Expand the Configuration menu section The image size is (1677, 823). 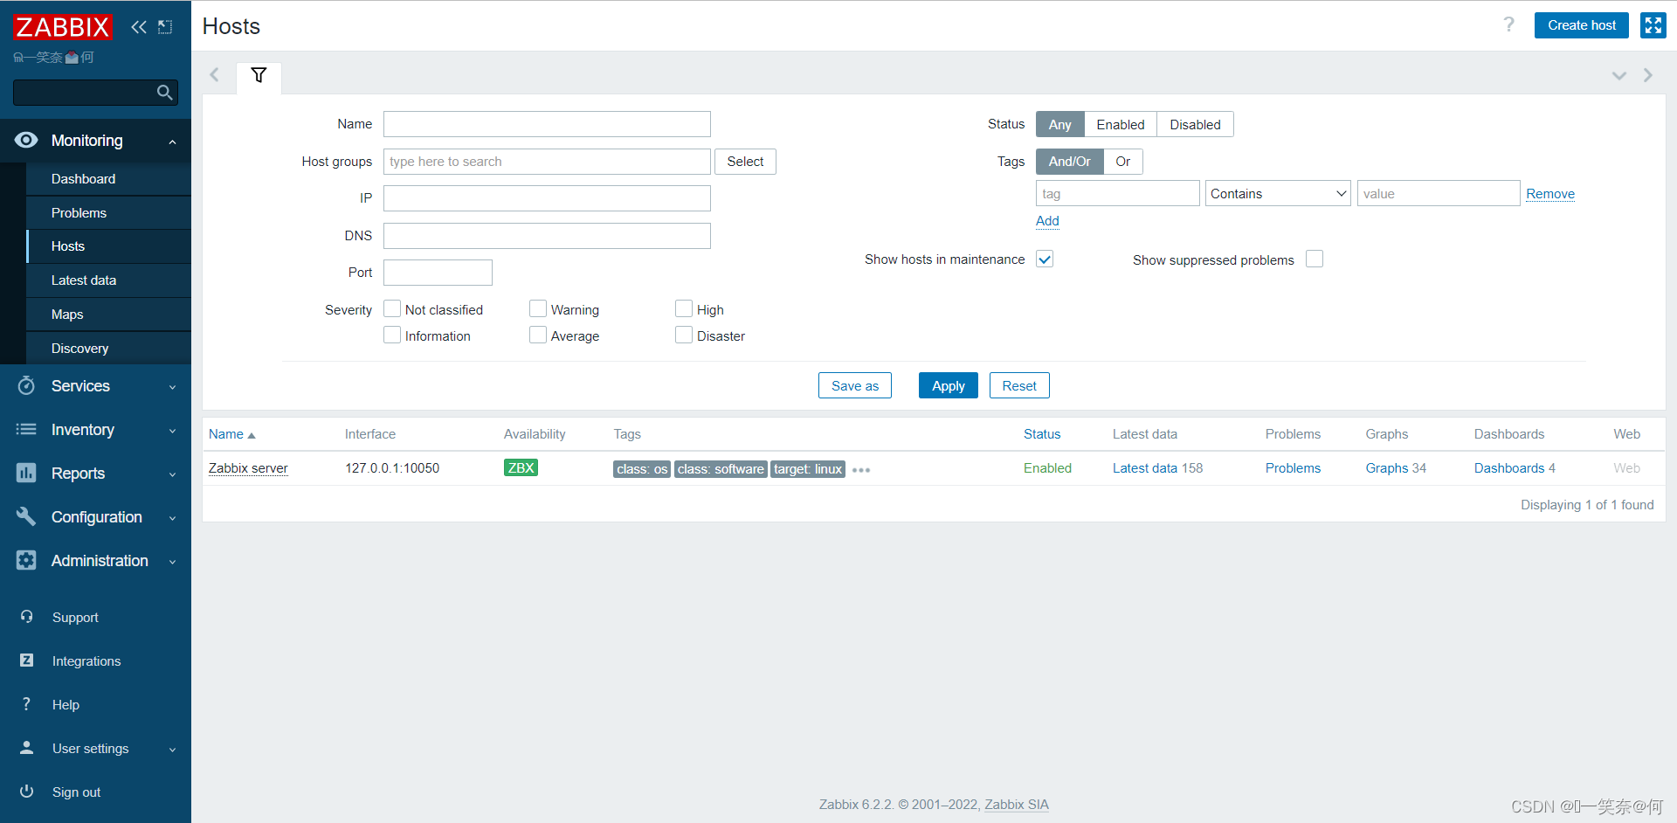click(x=172, y=517)
